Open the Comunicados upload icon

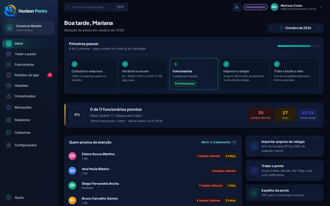9,96
